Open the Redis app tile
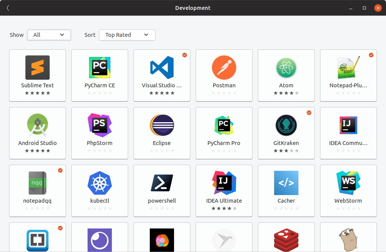 [286, 239]
